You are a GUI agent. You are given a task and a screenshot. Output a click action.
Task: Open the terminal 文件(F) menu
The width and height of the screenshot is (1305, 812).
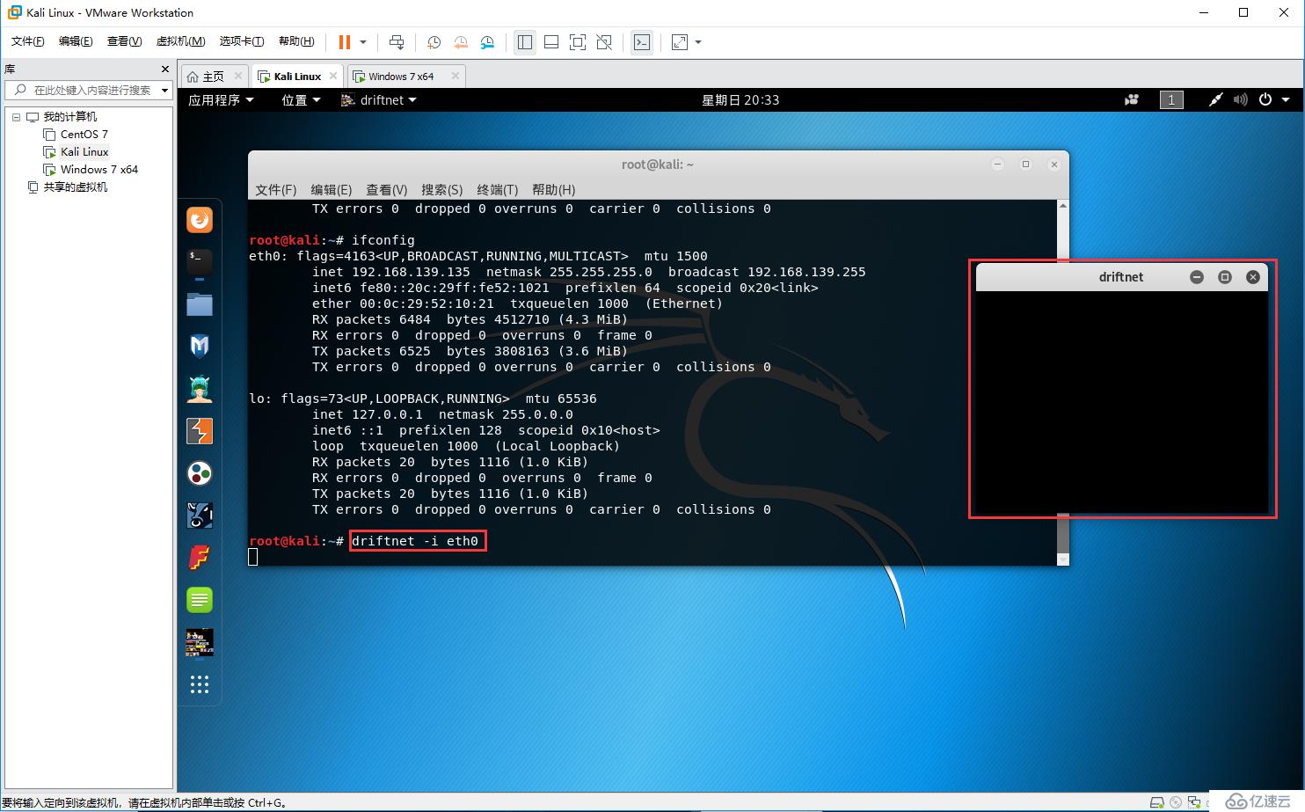tap(275, 190)
